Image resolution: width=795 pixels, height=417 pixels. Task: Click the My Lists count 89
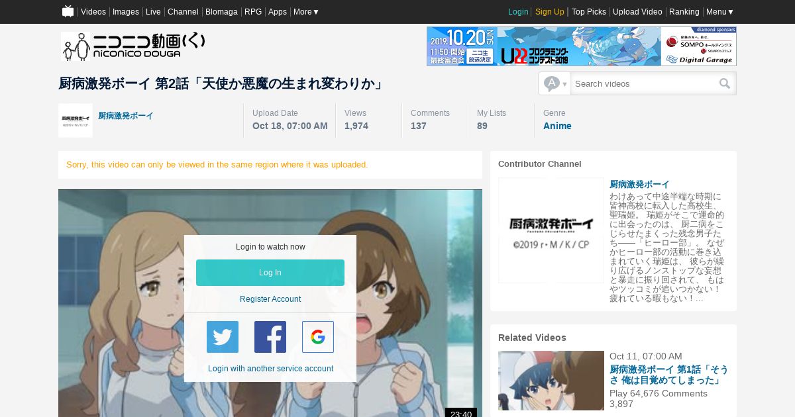482,126
